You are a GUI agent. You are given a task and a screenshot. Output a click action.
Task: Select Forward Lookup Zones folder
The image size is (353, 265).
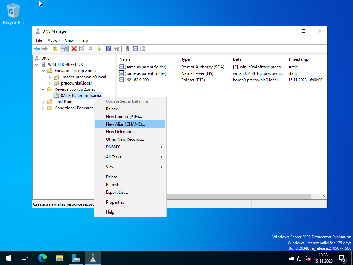[x=75, y=71]
